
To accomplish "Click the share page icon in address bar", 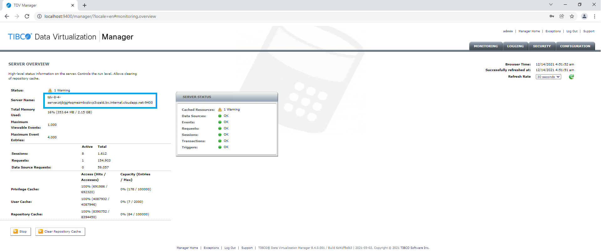I will point(562,16).
